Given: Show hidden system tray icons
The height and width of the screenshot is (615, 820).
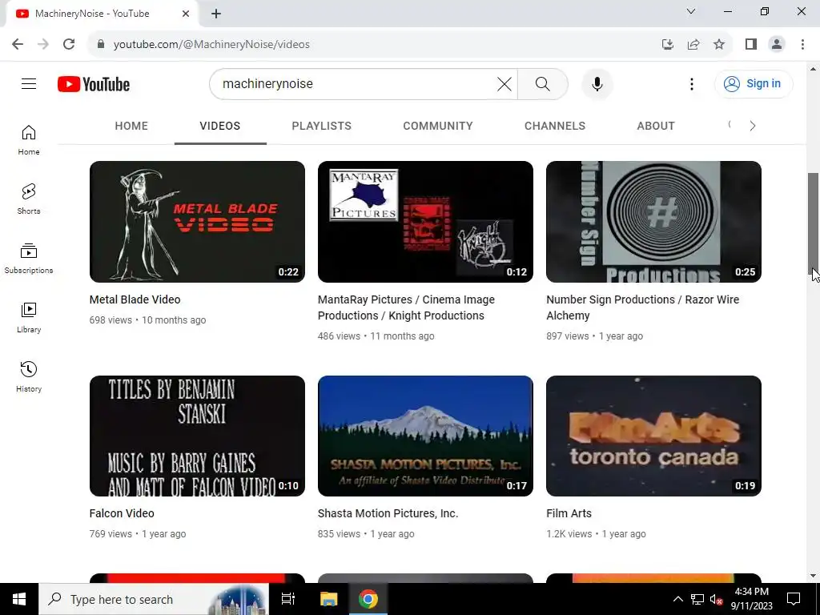Looking at the screenshot, I should [x=677, y=599].
